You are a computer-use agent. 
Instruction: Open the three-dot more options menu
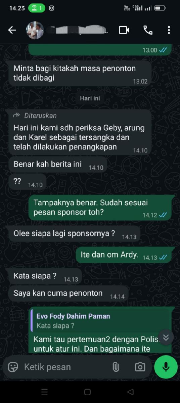[x=169, y=30]
